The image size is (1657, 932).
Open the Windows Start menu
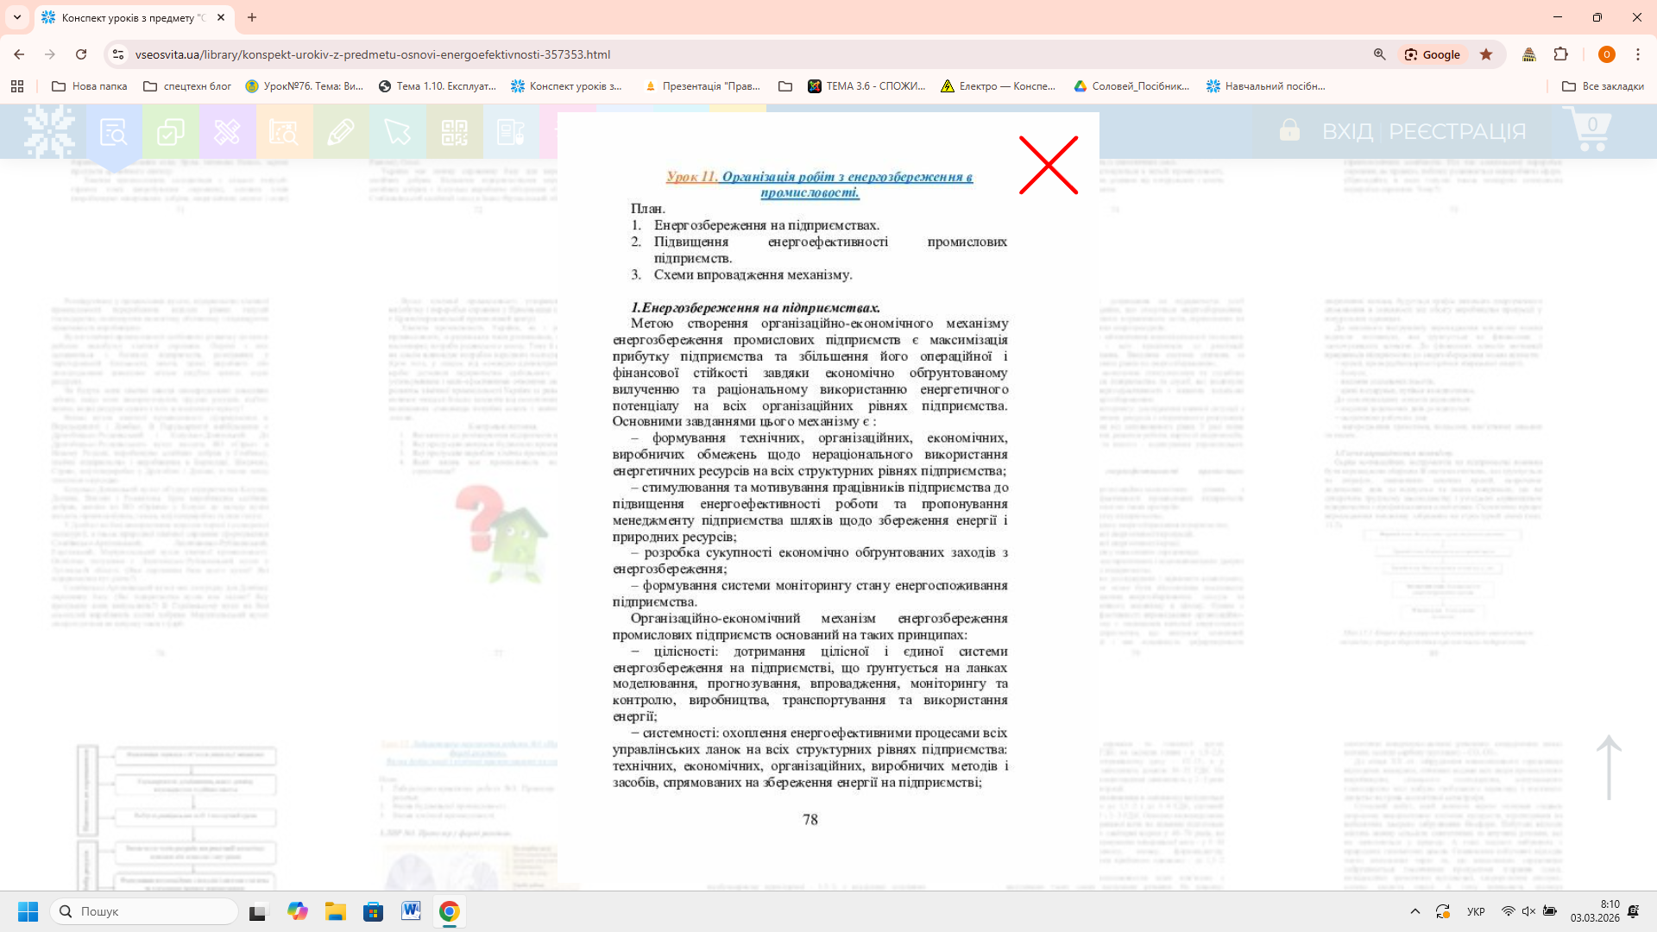28,911
